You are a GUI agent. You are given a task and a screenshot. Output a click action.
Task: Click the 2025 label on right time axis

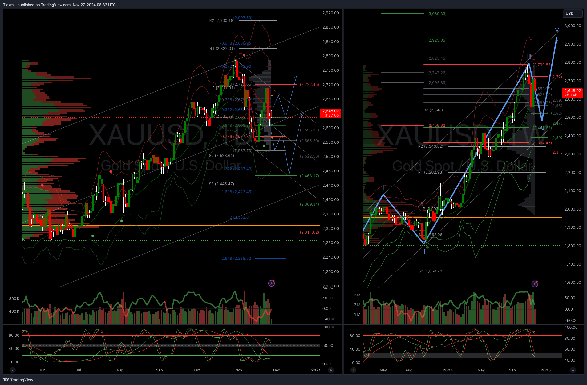tap(546, 370)
